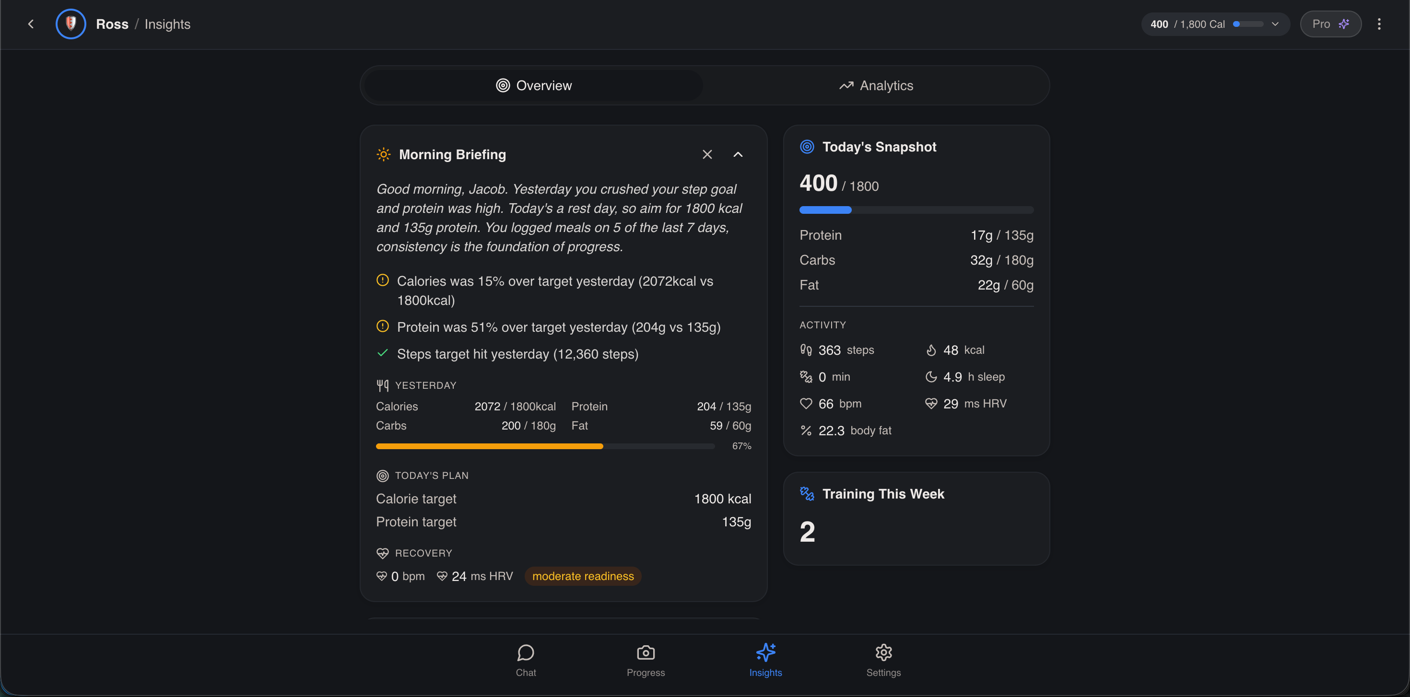Image resolution: width=1410 pixels, height=697 pixels.
Task: Open the three-dot overflow menu
Action: 1379,24
